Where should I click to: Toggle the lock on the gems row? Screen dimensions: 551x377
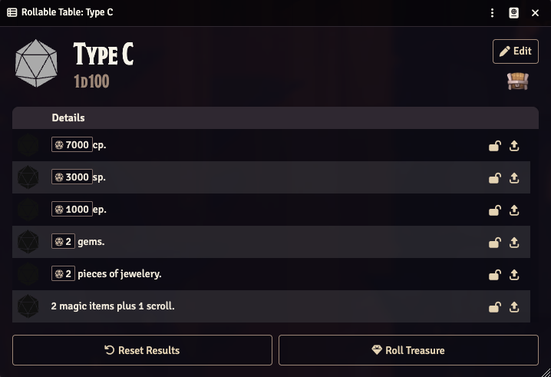coord(495,243)
